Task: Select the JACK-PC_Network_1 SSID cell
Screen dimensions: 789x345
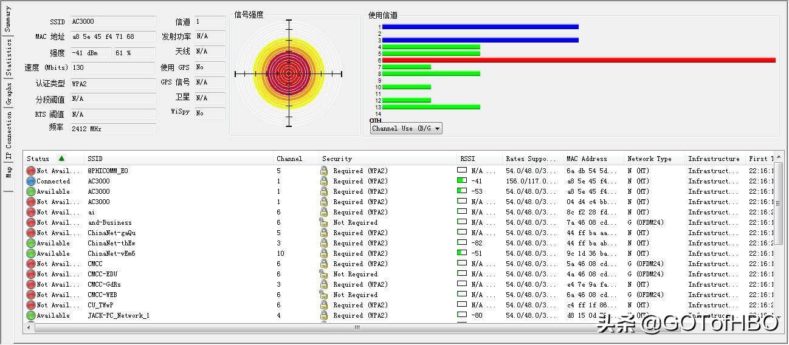Action: point(118,315)
